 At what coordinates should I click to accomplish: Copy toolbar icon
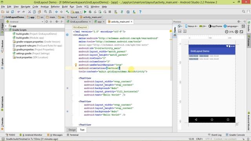pos(35,12)
